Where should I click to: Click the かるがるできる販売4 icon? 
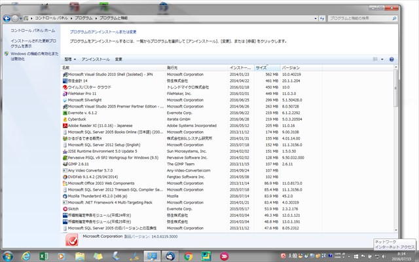pyautogui.click(x=65, y=138)
